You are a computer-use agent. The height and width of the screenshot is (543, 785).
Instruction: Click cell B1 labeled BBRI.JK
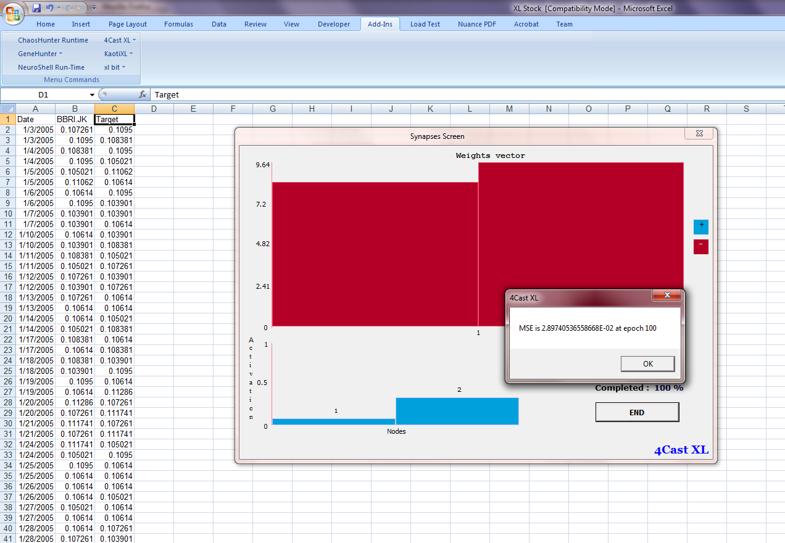[x=75, y=119]
